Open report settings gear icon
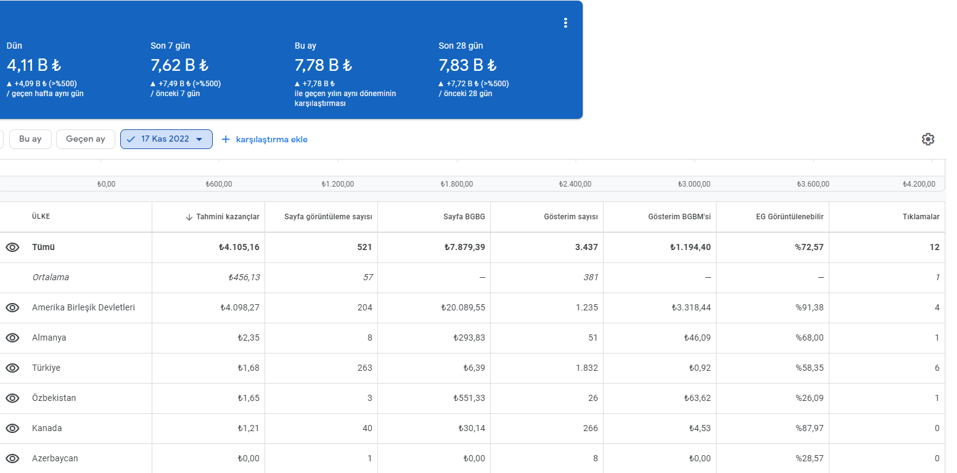The height and width of the screenshot is (473, 957). pos(928,139)
